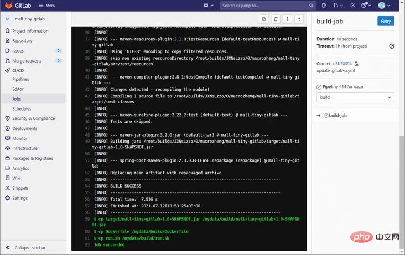Click the search magnifier icon
405x255 pixels.
pyautogui.click(x=311, y=5)
